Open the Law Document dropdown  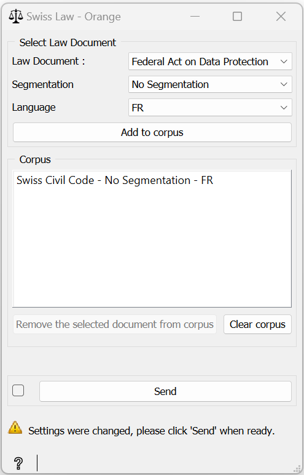point(210,62)
